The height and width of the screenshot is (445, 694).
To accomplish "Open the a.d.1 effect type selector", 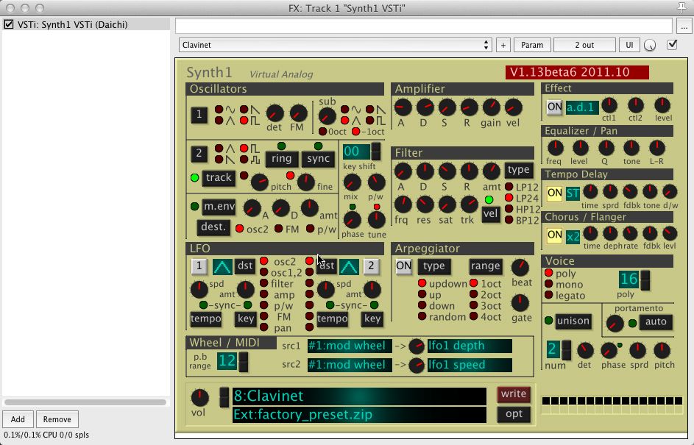I will [x=582, y=107].
